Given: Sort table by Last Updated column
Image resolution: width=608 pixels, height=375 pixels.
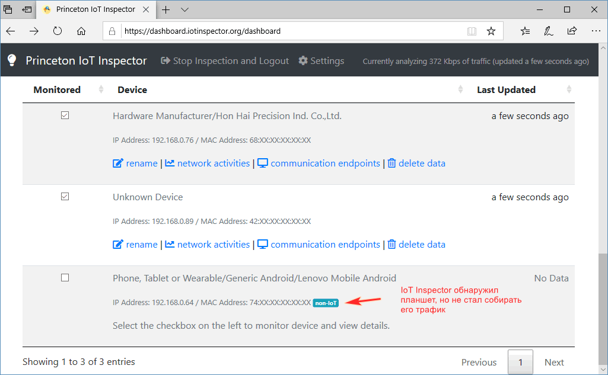Looking at the screenshot, I should (x=569, y=89).
